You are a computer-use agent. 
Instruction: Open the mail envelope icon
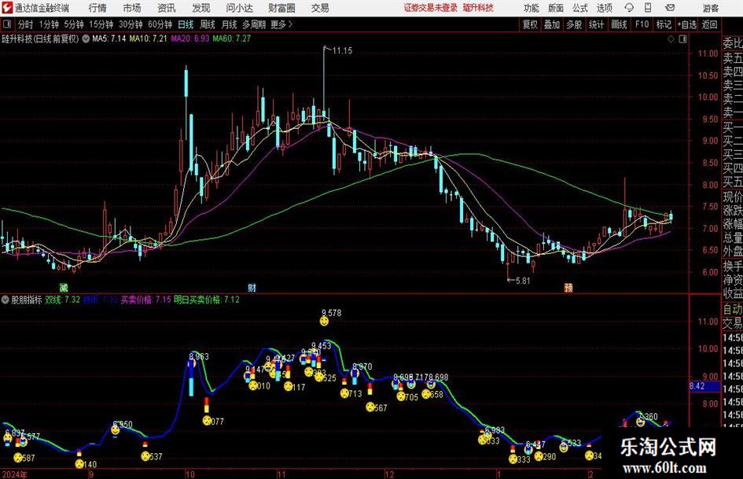click(x=670, y=8)
